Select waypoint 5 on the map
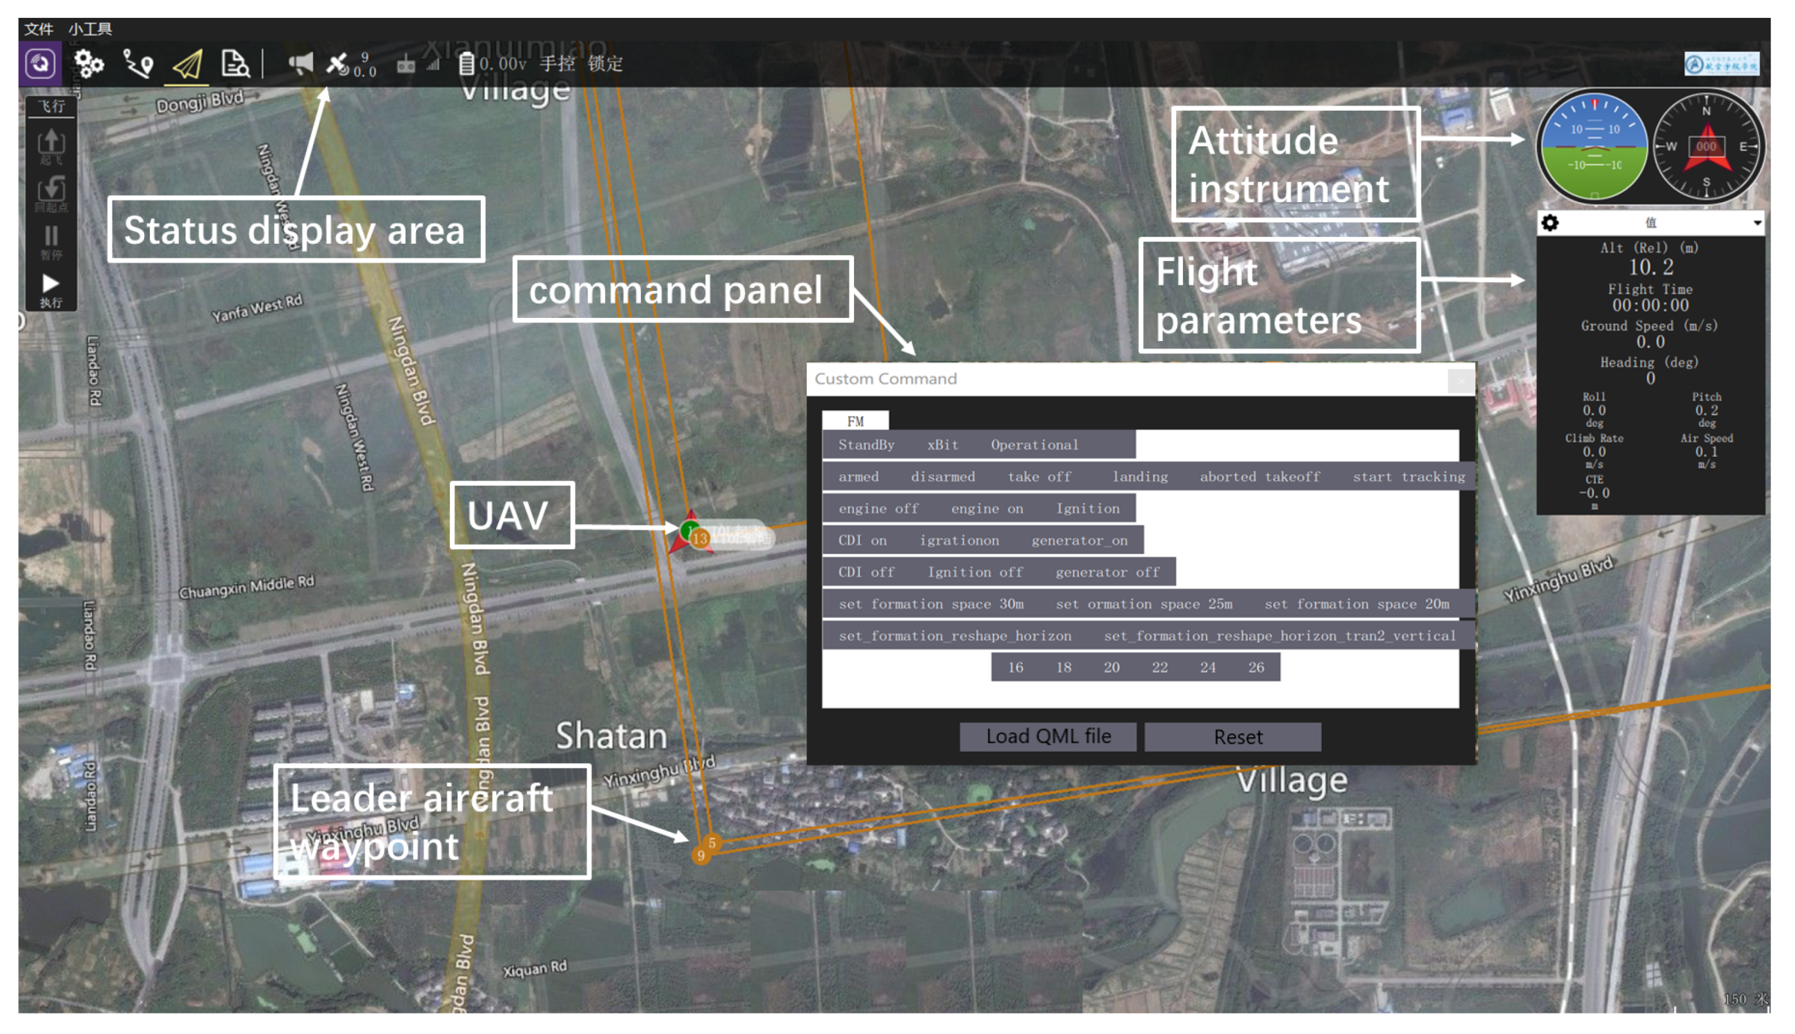Screen dimensions: 1795x1034 pos(712,843)
